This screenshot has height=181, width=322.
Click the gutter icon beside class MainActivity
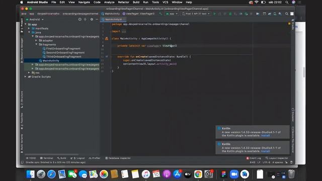(107, 38)
